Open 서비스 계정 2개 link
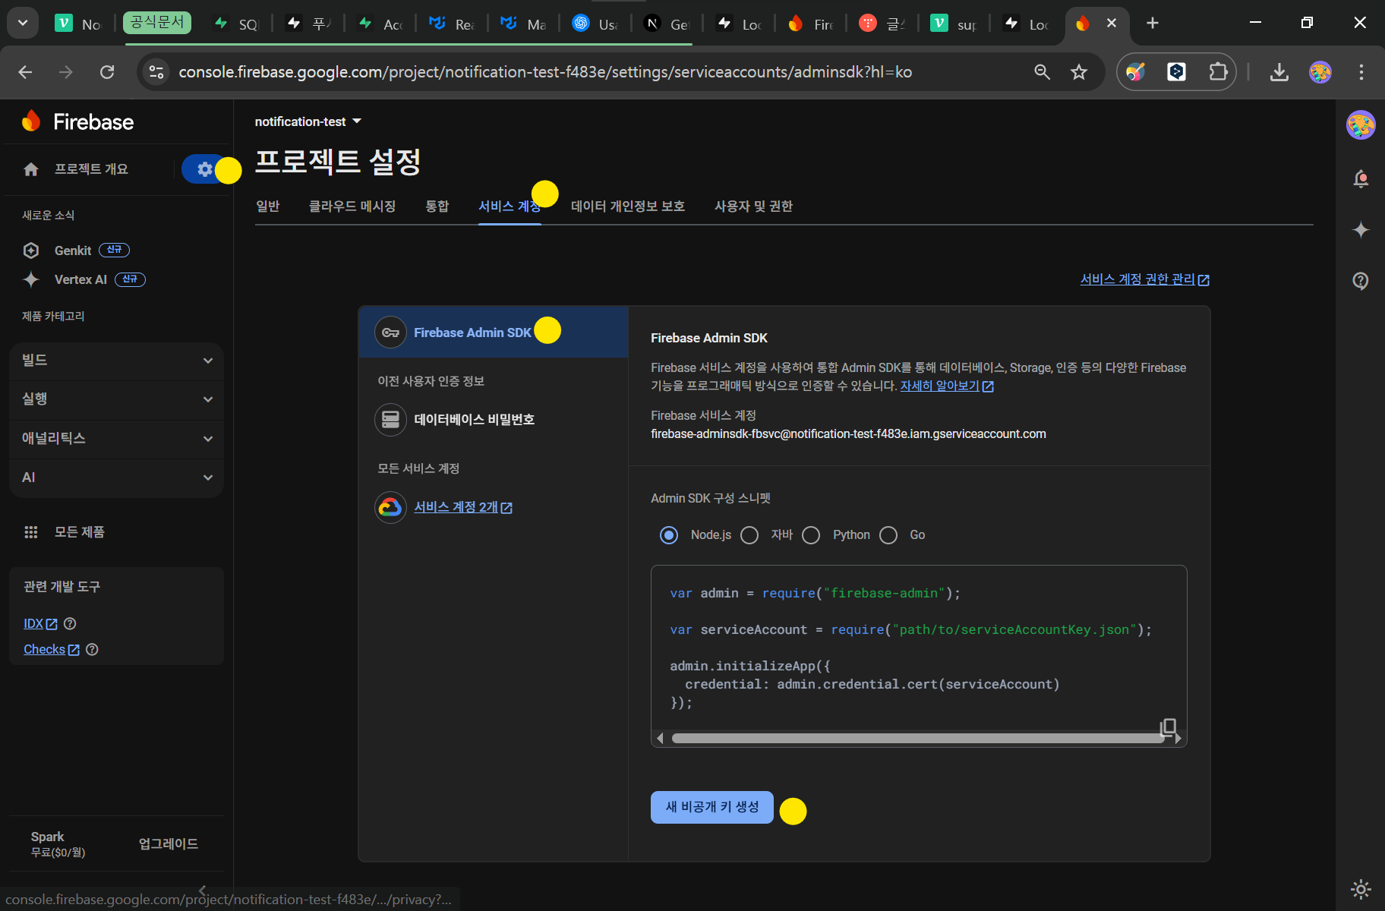1385x911 pixels. (x=463, y=507)
